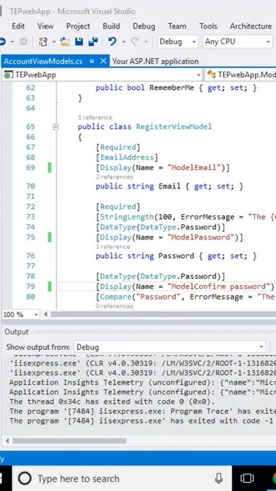276x491 pixels.
Task: Close the AccountViewModels.cs tab
Action: point(104,61)
